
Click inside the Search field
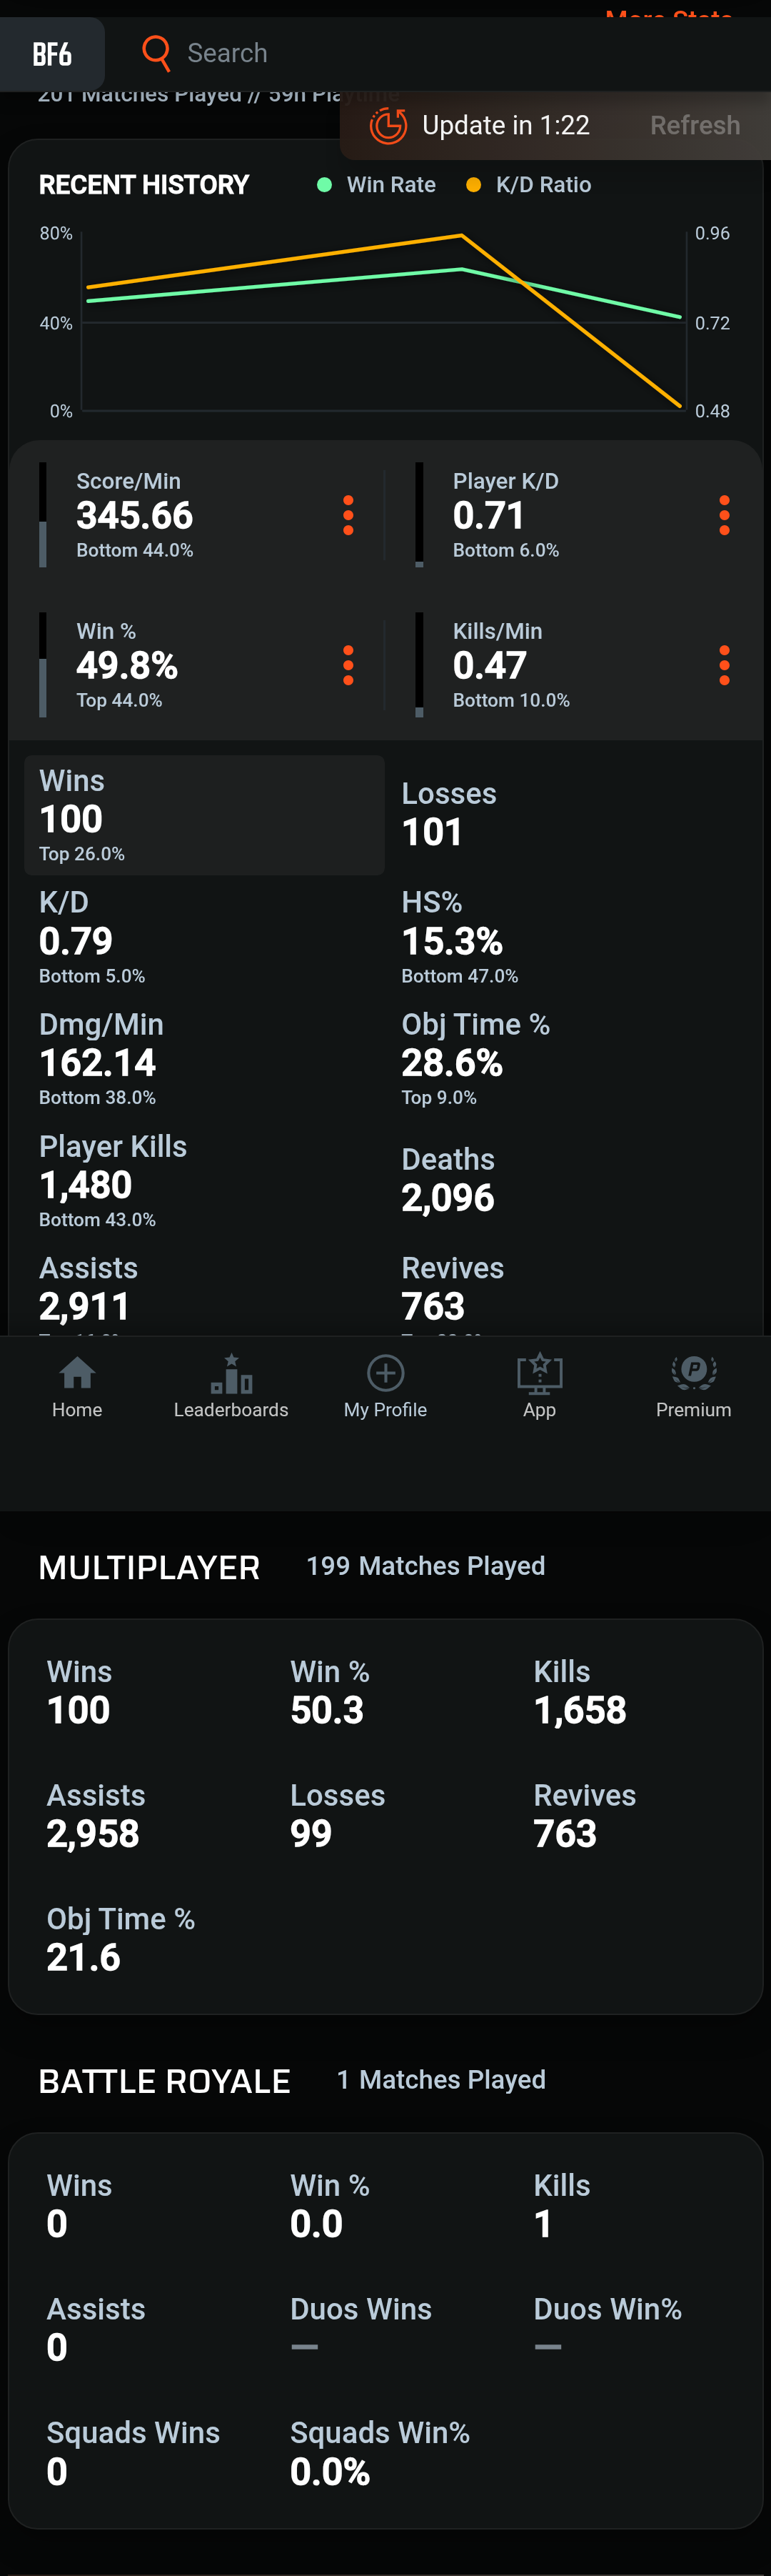400,53
